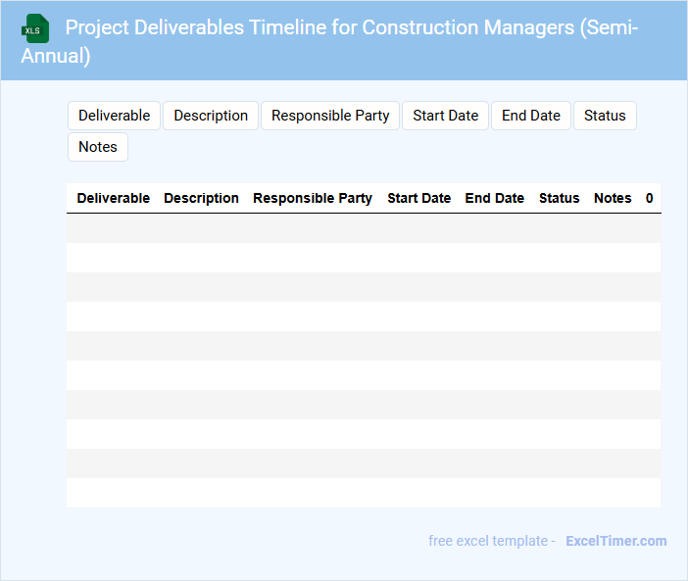Click the Notes tag button
This screenshot has height=581, width=688.
(98, 147)
